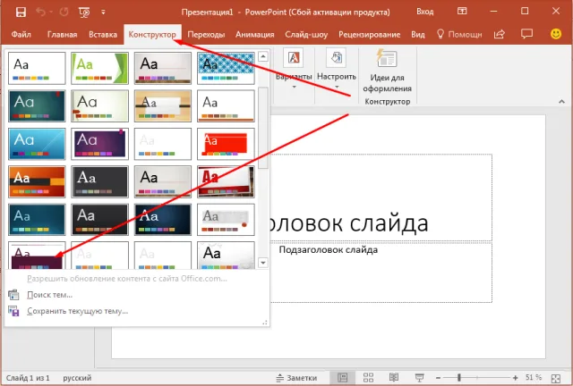Select the green chevron theme thumbnail
The height and width of the screenshot is (386, 573).
[x=99, y=68]
